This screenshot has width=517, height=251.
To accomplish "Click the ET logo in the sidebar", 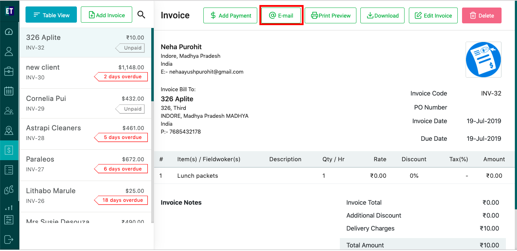I will (x=9, y=10).
